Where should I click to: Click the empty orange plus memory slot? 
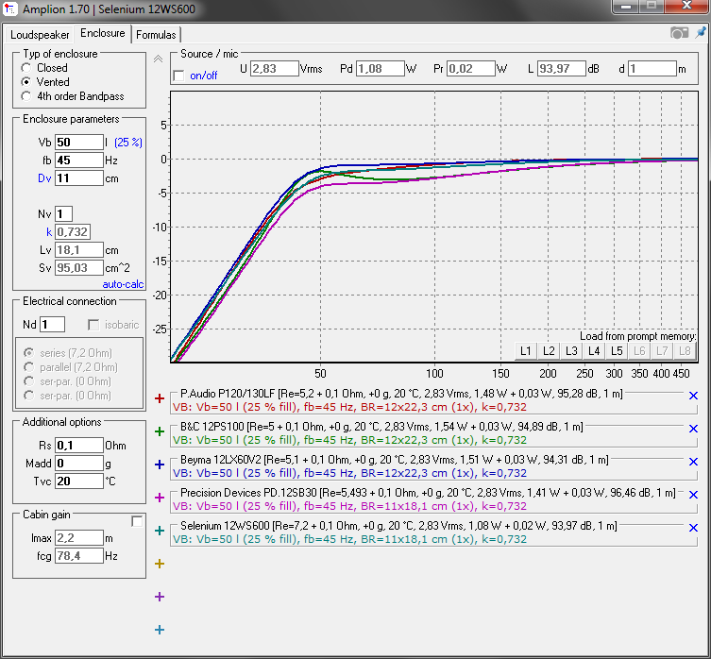(160, 564)
